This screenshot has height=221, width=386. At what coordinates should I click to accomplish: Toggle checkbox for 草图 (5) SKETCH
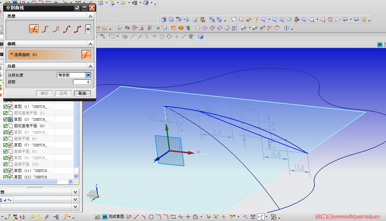point(5,132)
